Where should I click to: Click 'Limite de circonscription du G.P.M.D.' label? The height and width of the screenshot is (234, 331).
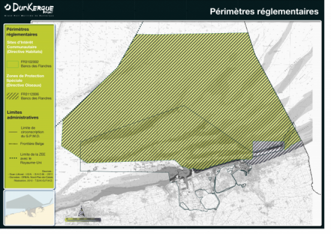point(32,132)
